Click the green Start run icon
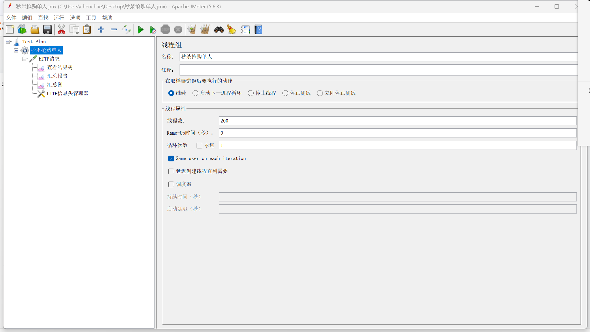 click(141, 29)
